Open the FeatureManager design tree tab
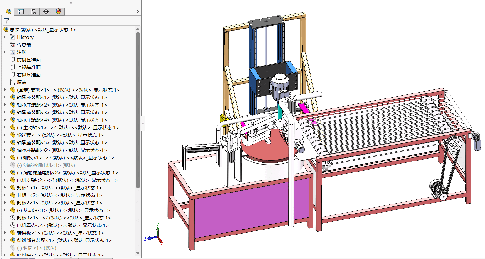Image resolution: width=485 pixels, height=259 pixels. (8, 12)
